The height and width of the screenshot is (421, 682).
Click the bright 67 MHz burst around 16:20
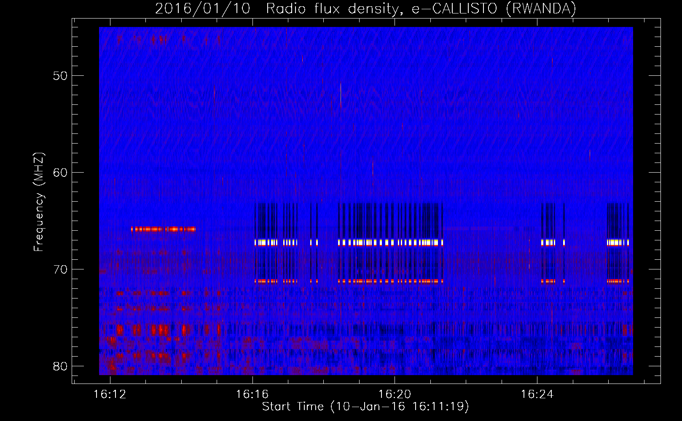(391, 242)
